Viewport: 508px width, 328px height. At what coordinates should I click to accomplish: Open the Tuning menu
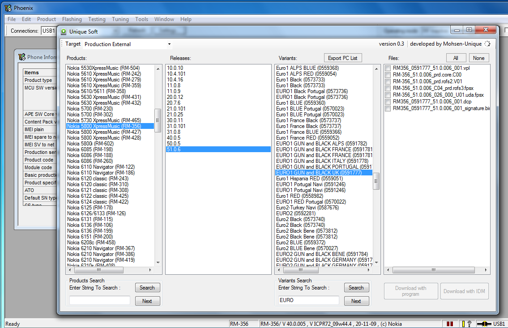coord(120,19)
